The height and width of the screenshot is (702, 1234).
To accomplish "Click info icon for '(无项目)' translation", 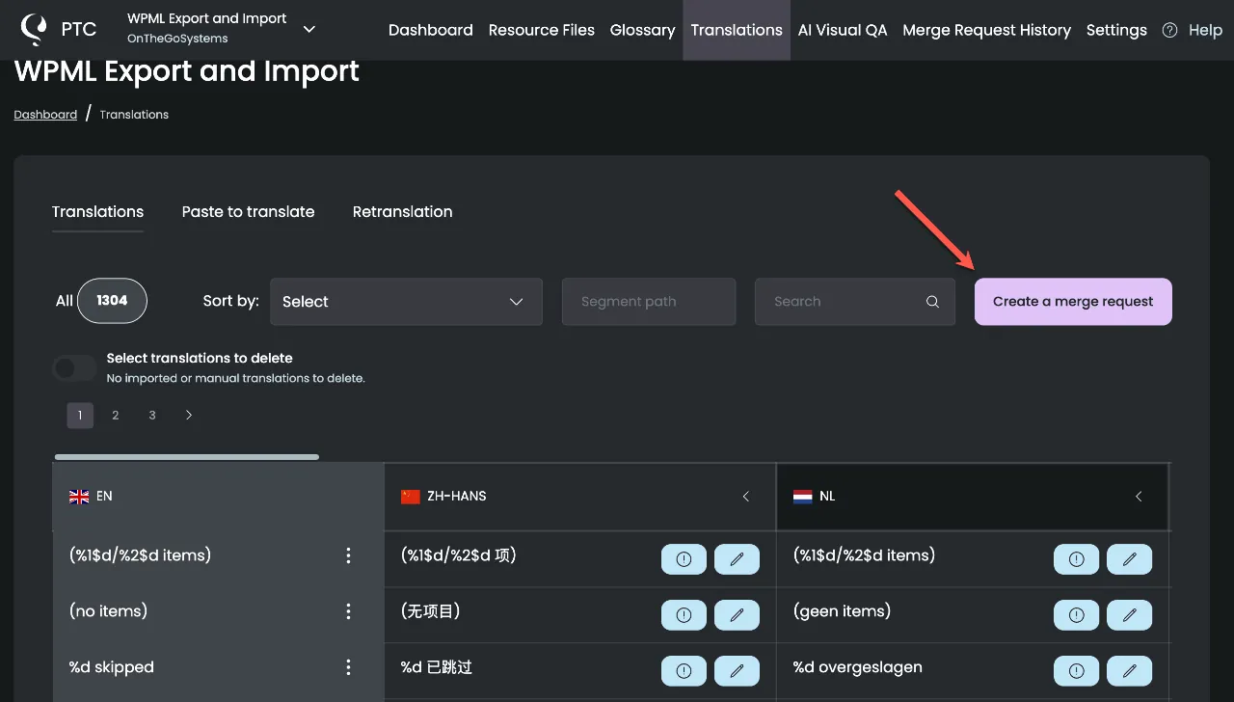I will click(x=684, y=615).
